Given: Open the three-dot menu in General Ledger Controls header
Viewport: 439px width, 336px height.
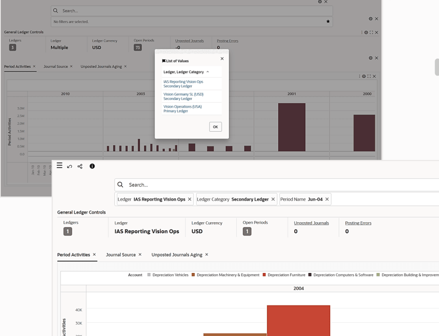Looking at the screenshot, I should tap(361, 32).
